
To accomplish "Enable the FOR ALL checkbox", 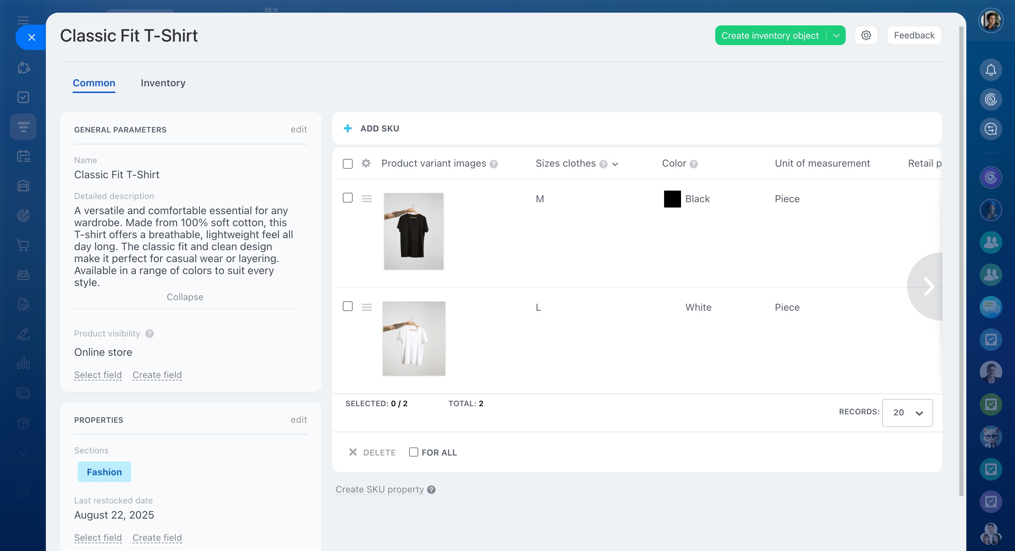I will 413,452.
